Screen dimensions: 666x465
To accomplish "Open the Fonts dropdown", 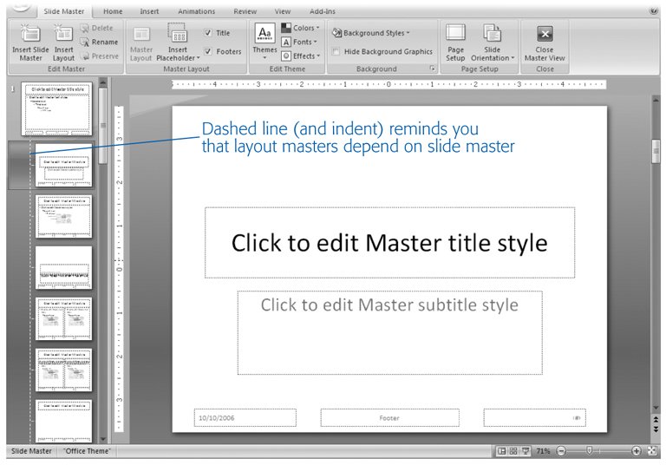I will tap(299, 42).
